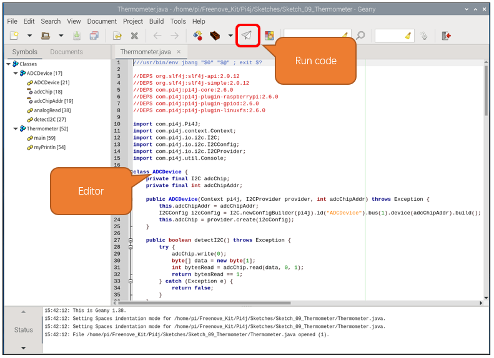Open the Build menu
494x358 pixels.
[x=156, y=21]
